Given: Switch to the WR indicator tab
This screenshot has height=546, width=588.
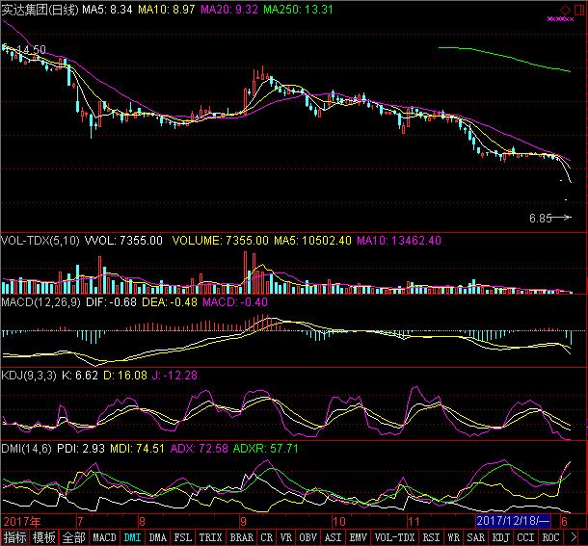Looking at the screenshot, I should [453, 537].
